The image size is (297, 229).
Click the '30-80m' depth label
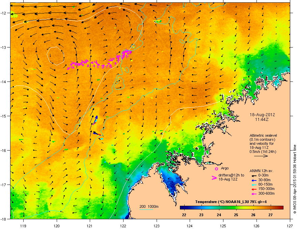(x=264, y=180)
